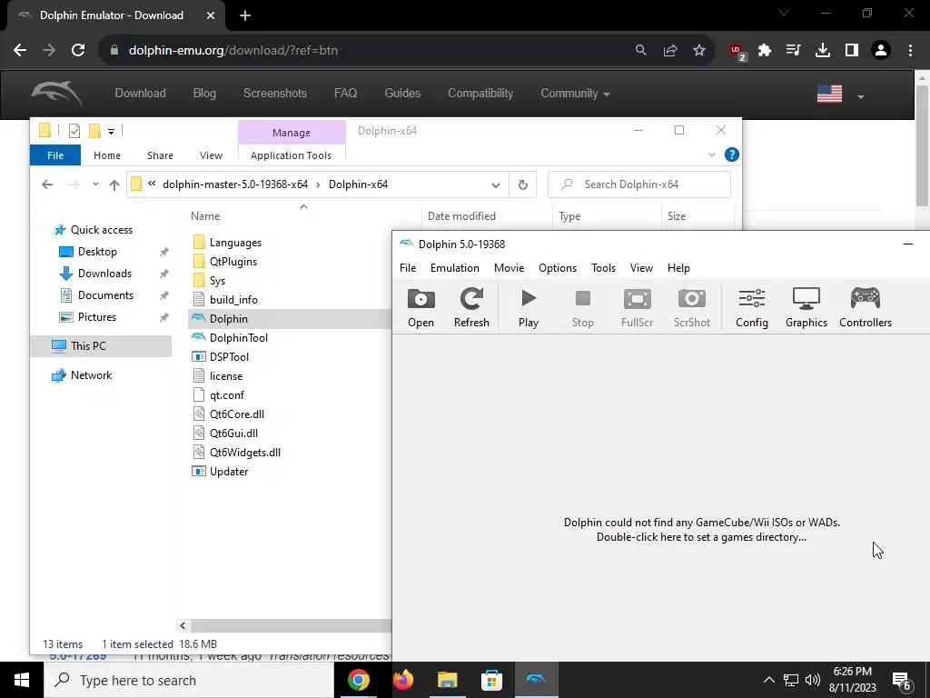Select Qt6Gui.dll file
Viewport: 930px width, 698px height.
233,433
